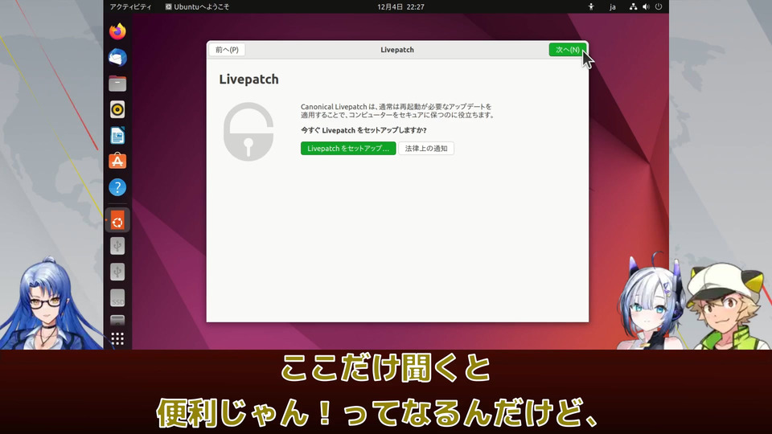Select the Ubuntu welcome app dock icon
The height and width of the screenshot is (434, 772).
[x=117, y=220]
